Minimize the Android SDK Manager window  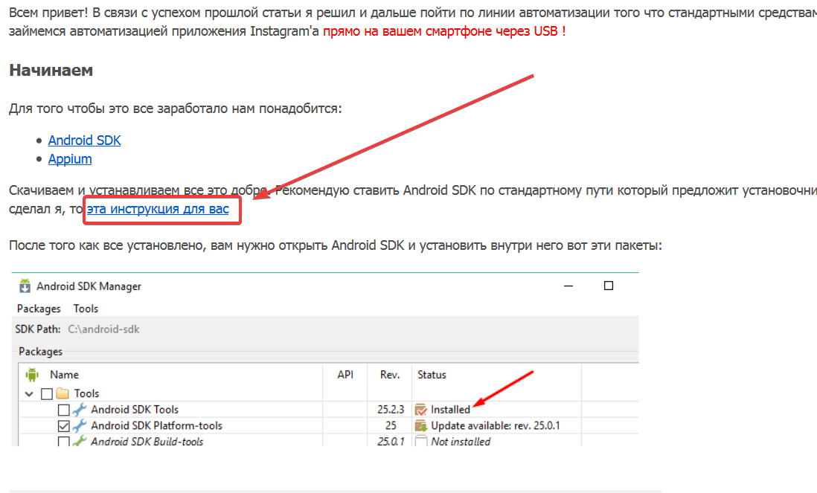point(568,286)
